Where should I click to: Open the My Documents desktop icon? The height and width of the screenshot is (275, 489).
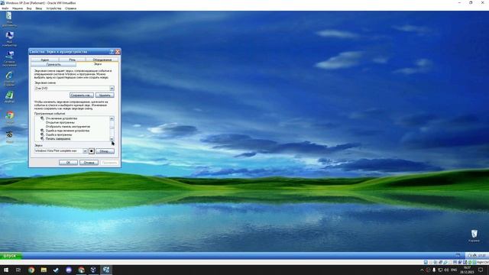[x=9, y=19]
